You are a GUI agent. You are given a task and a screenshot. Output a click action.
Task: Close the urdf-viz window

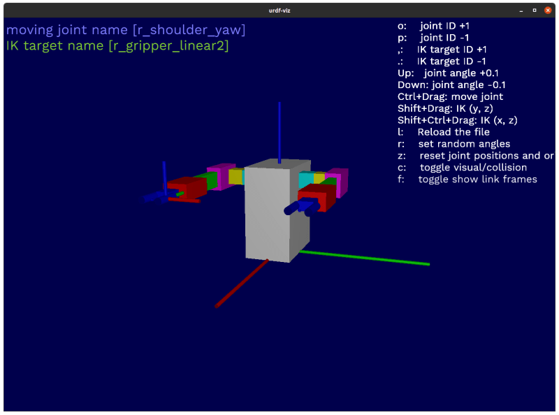click(x=548, y=10)
